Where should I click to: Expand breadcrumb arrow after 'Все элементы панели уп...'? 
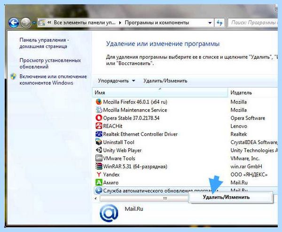click(x=120, y=23)
